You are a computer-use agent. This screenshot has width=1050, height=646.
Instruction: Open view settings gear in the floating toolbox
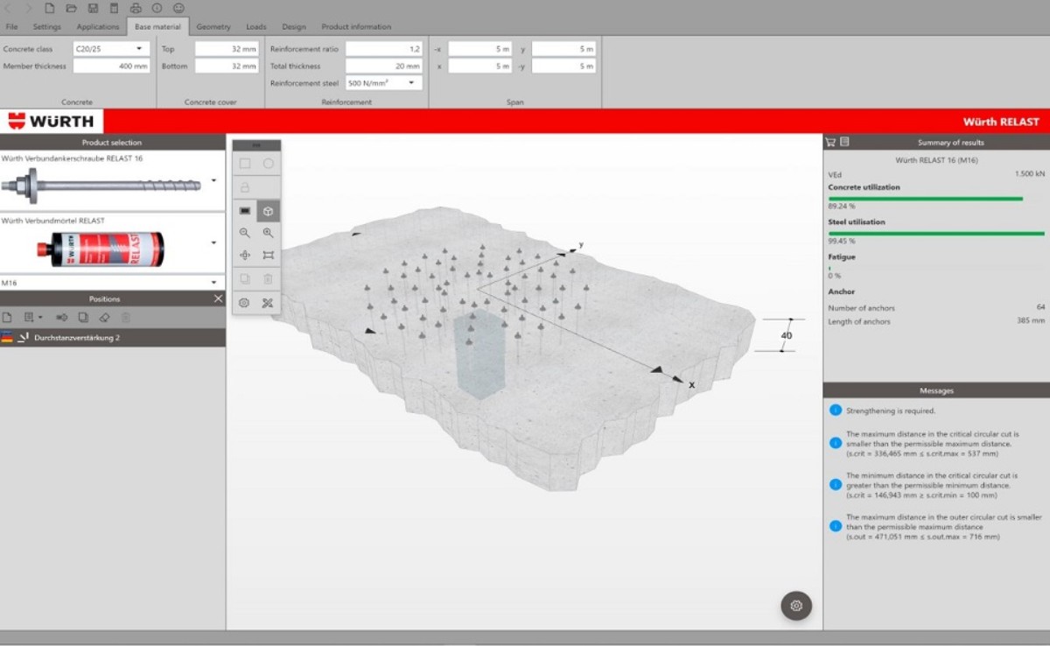pos(245,303)
